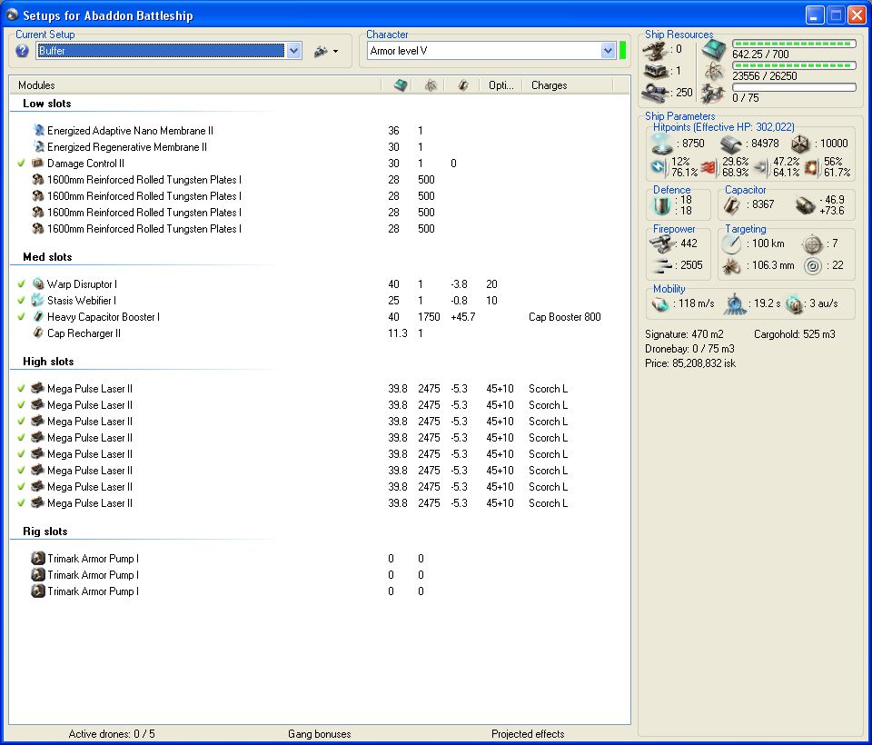872x745 pixels.
Task: Click the CPU column header icon
Action: tap(401, 85)
